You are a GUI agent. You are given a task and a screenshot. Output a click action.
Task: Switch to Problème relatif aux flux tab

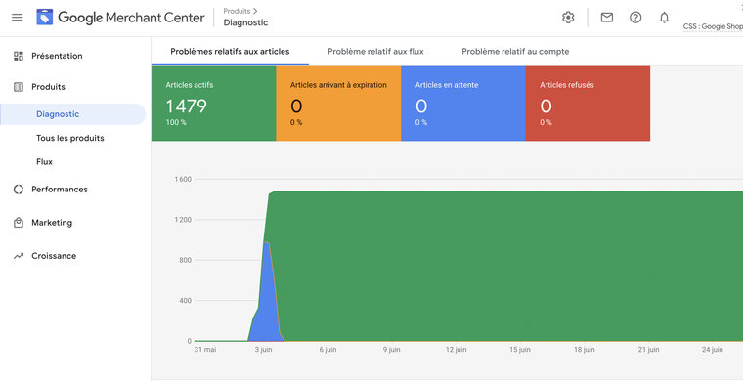coord(375,51)
